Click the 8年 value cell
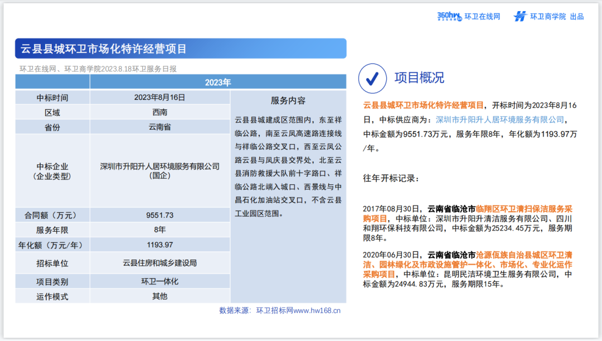The height and width of the screenshot is (341, 602). pos(160,230)
